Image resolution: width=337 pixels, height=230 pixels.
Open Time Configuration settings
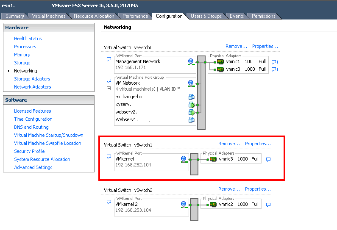pyautogui.click(x=33, y=119)
